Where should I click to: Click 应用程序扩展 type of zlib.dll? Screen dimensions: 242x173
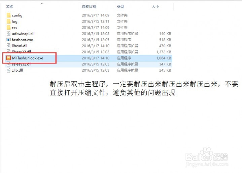point(127,70)
